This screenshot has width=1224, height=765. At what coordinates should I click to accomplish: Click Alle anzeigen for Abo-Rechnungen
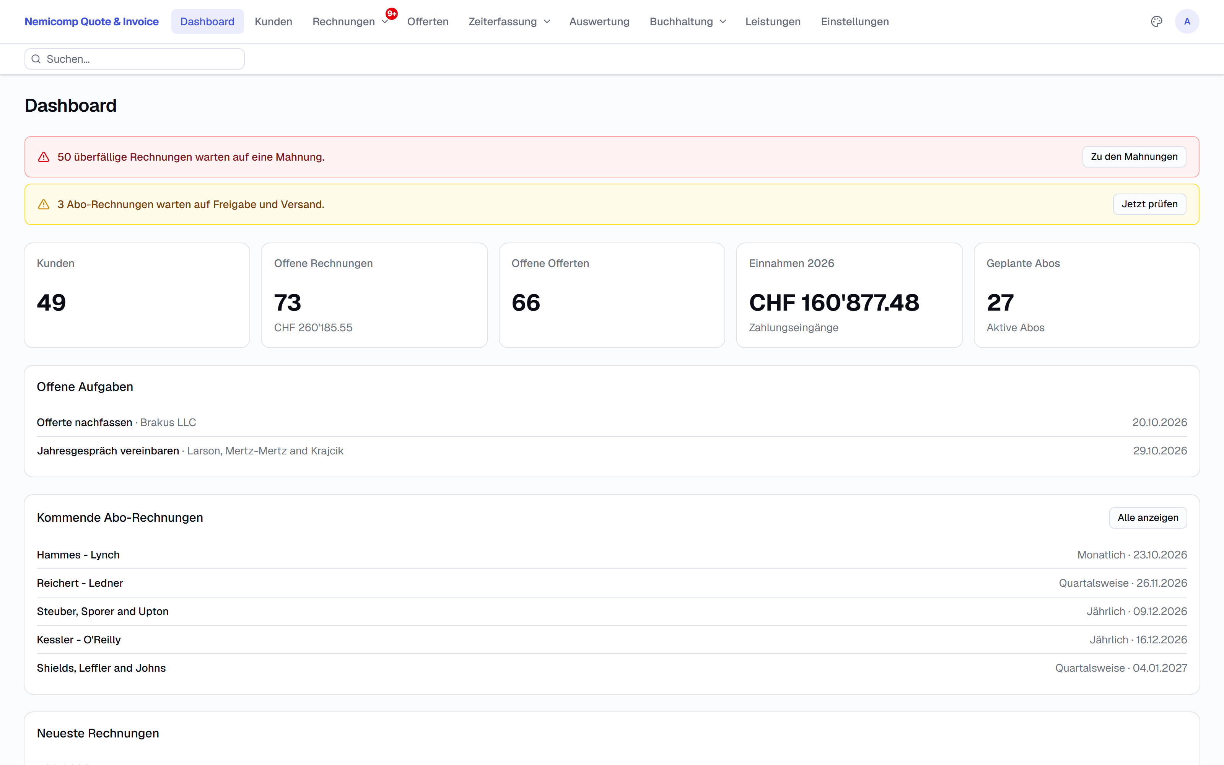pos(1147,518)
